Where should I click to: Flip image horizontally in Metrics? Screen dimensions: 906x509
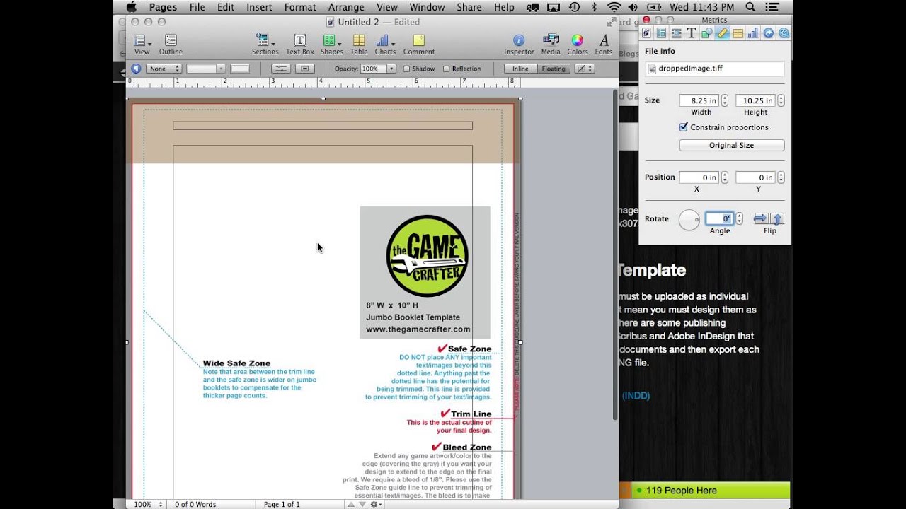[x=761, y=218]
